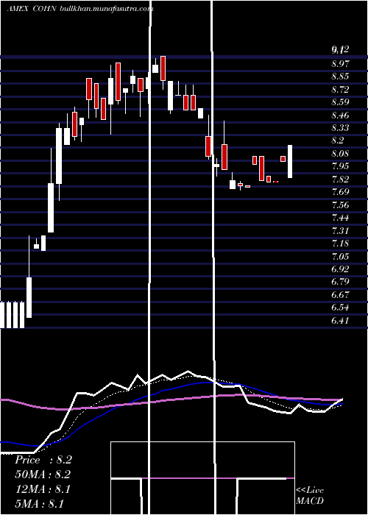Image resolution: width=368 pixels, height=515 pixels.
Task: Select the 8.46 price axis label
Action: (x=340, y=115)
